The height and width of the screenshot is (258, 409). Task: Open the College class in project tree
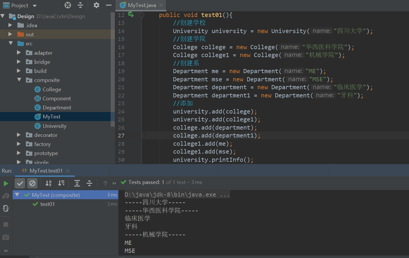(x=52, y=89)
